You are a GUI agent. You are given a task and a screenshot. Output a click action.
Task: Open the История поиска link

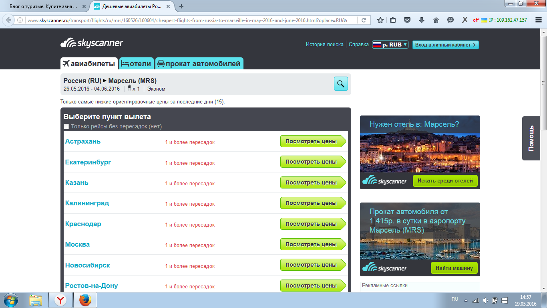pos(325,45)
